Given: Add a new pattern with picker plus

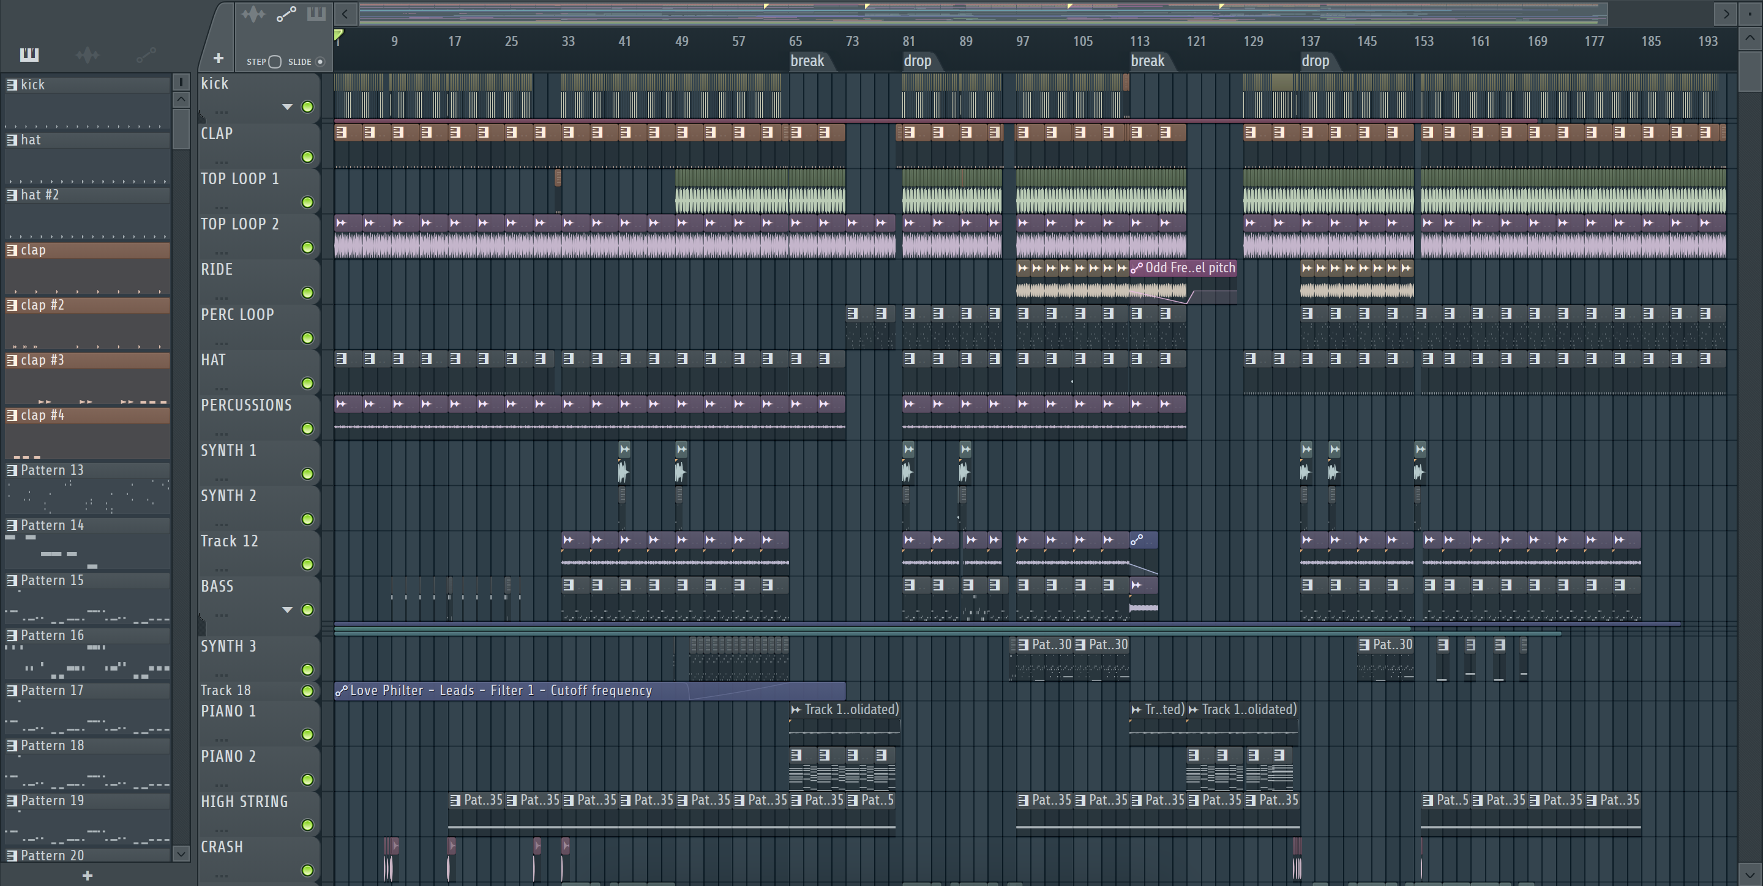Looking at the screenshot, I should [x=87, y=875].
